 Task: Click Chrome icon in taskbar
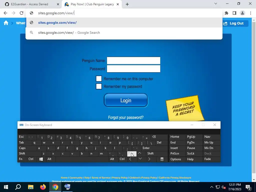(55, 187)
